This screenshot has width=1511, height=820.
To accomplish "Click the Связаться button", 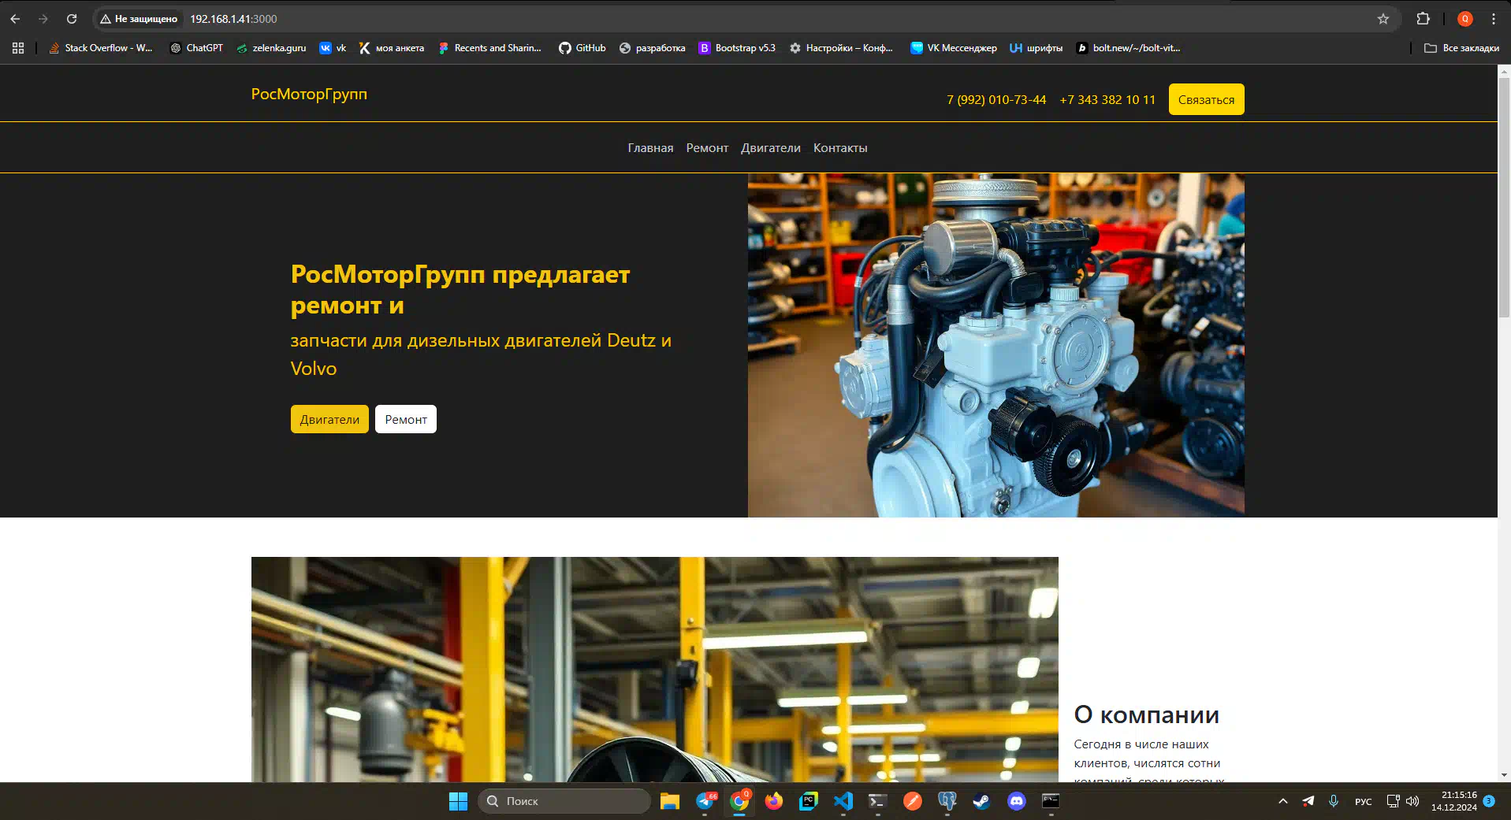I will (1205, 100).
